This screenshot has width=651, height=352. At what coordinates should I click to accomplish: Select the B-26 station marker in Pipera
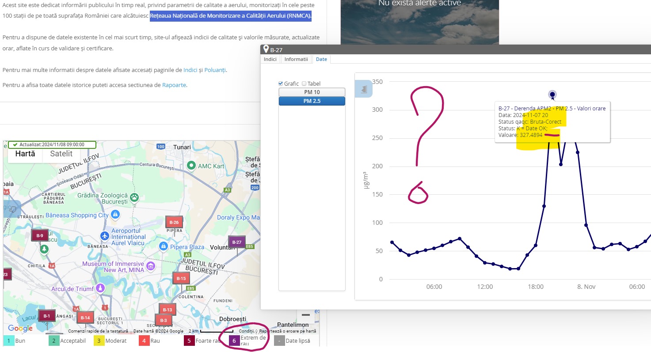click(174, 222)
